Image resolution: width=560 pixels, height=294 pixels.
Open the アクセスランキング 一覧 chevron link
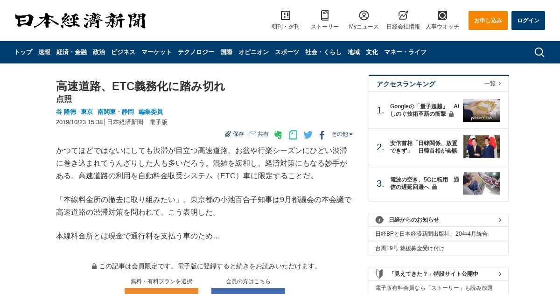[493, 84]
